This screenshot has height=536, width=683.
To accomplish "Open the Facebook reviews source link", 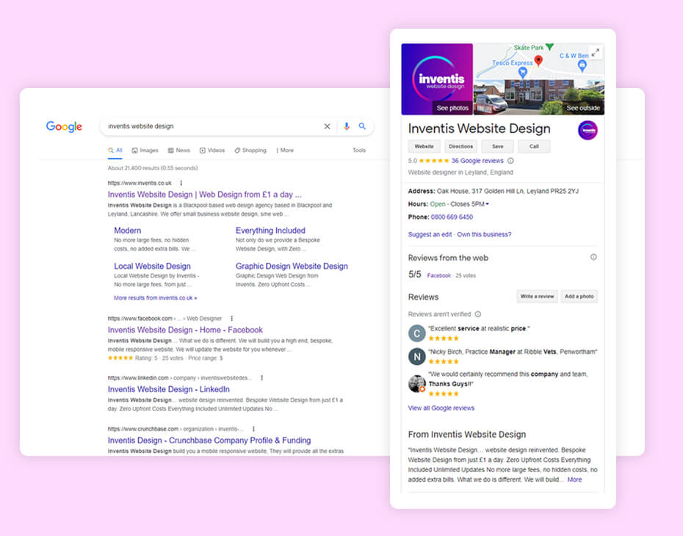I will [x=438, y=275].
